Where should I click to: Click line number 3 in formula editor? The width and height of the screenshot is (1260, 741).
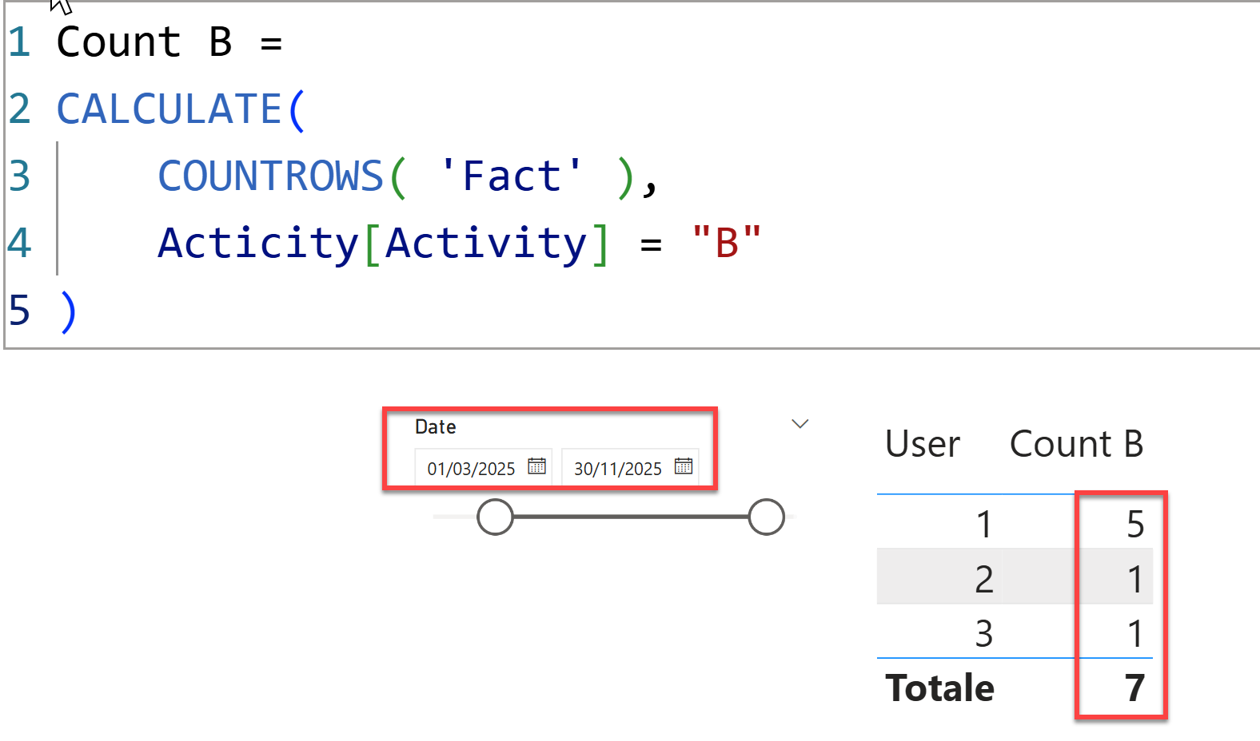(19, 176)
